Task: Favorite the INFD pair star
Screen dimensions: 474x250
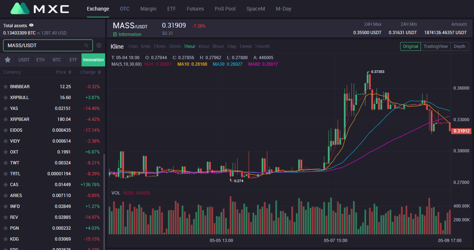Action: coord(5,206)
